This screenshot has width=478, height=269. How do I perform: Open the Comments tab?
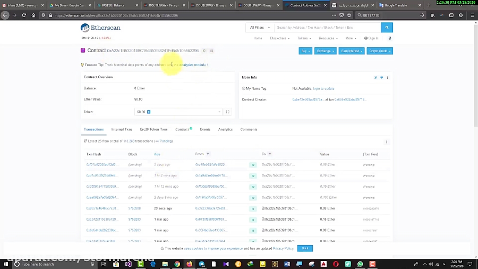tap(249, 129)
